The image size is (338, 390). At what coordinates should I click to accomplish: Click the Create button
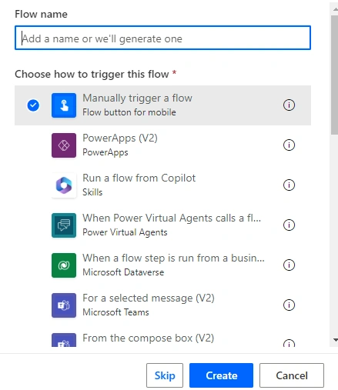tap(221, 375)
